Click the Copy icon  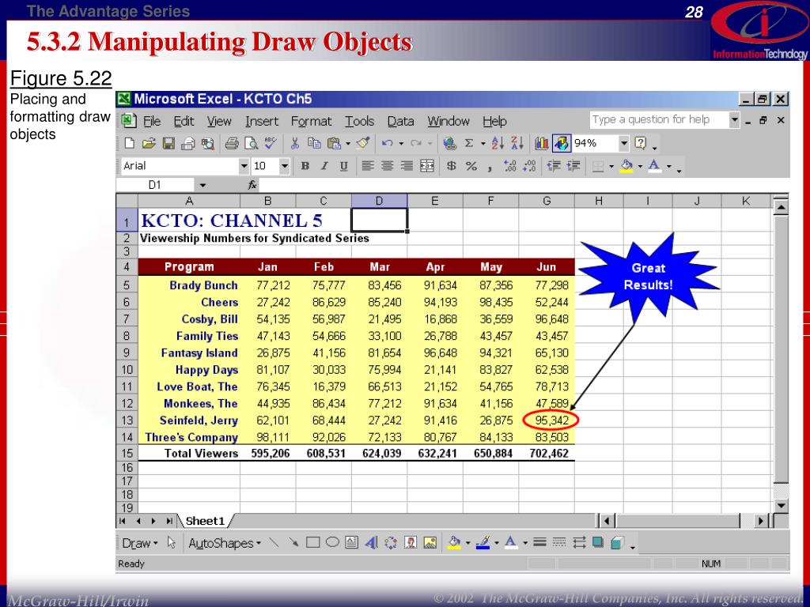pyautogui.click(x=314, y=143)
